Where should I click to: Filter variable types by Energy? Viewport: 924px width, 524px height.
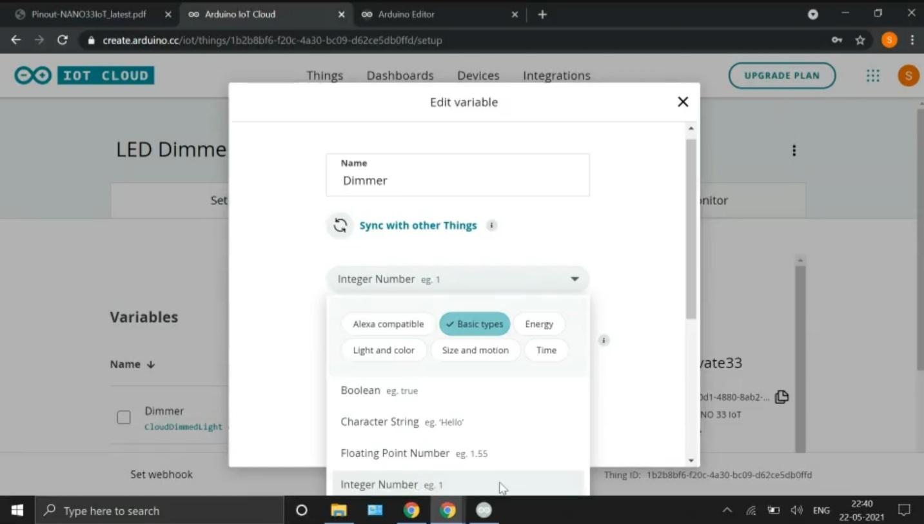pyautogui.click(x=539, y=324)
